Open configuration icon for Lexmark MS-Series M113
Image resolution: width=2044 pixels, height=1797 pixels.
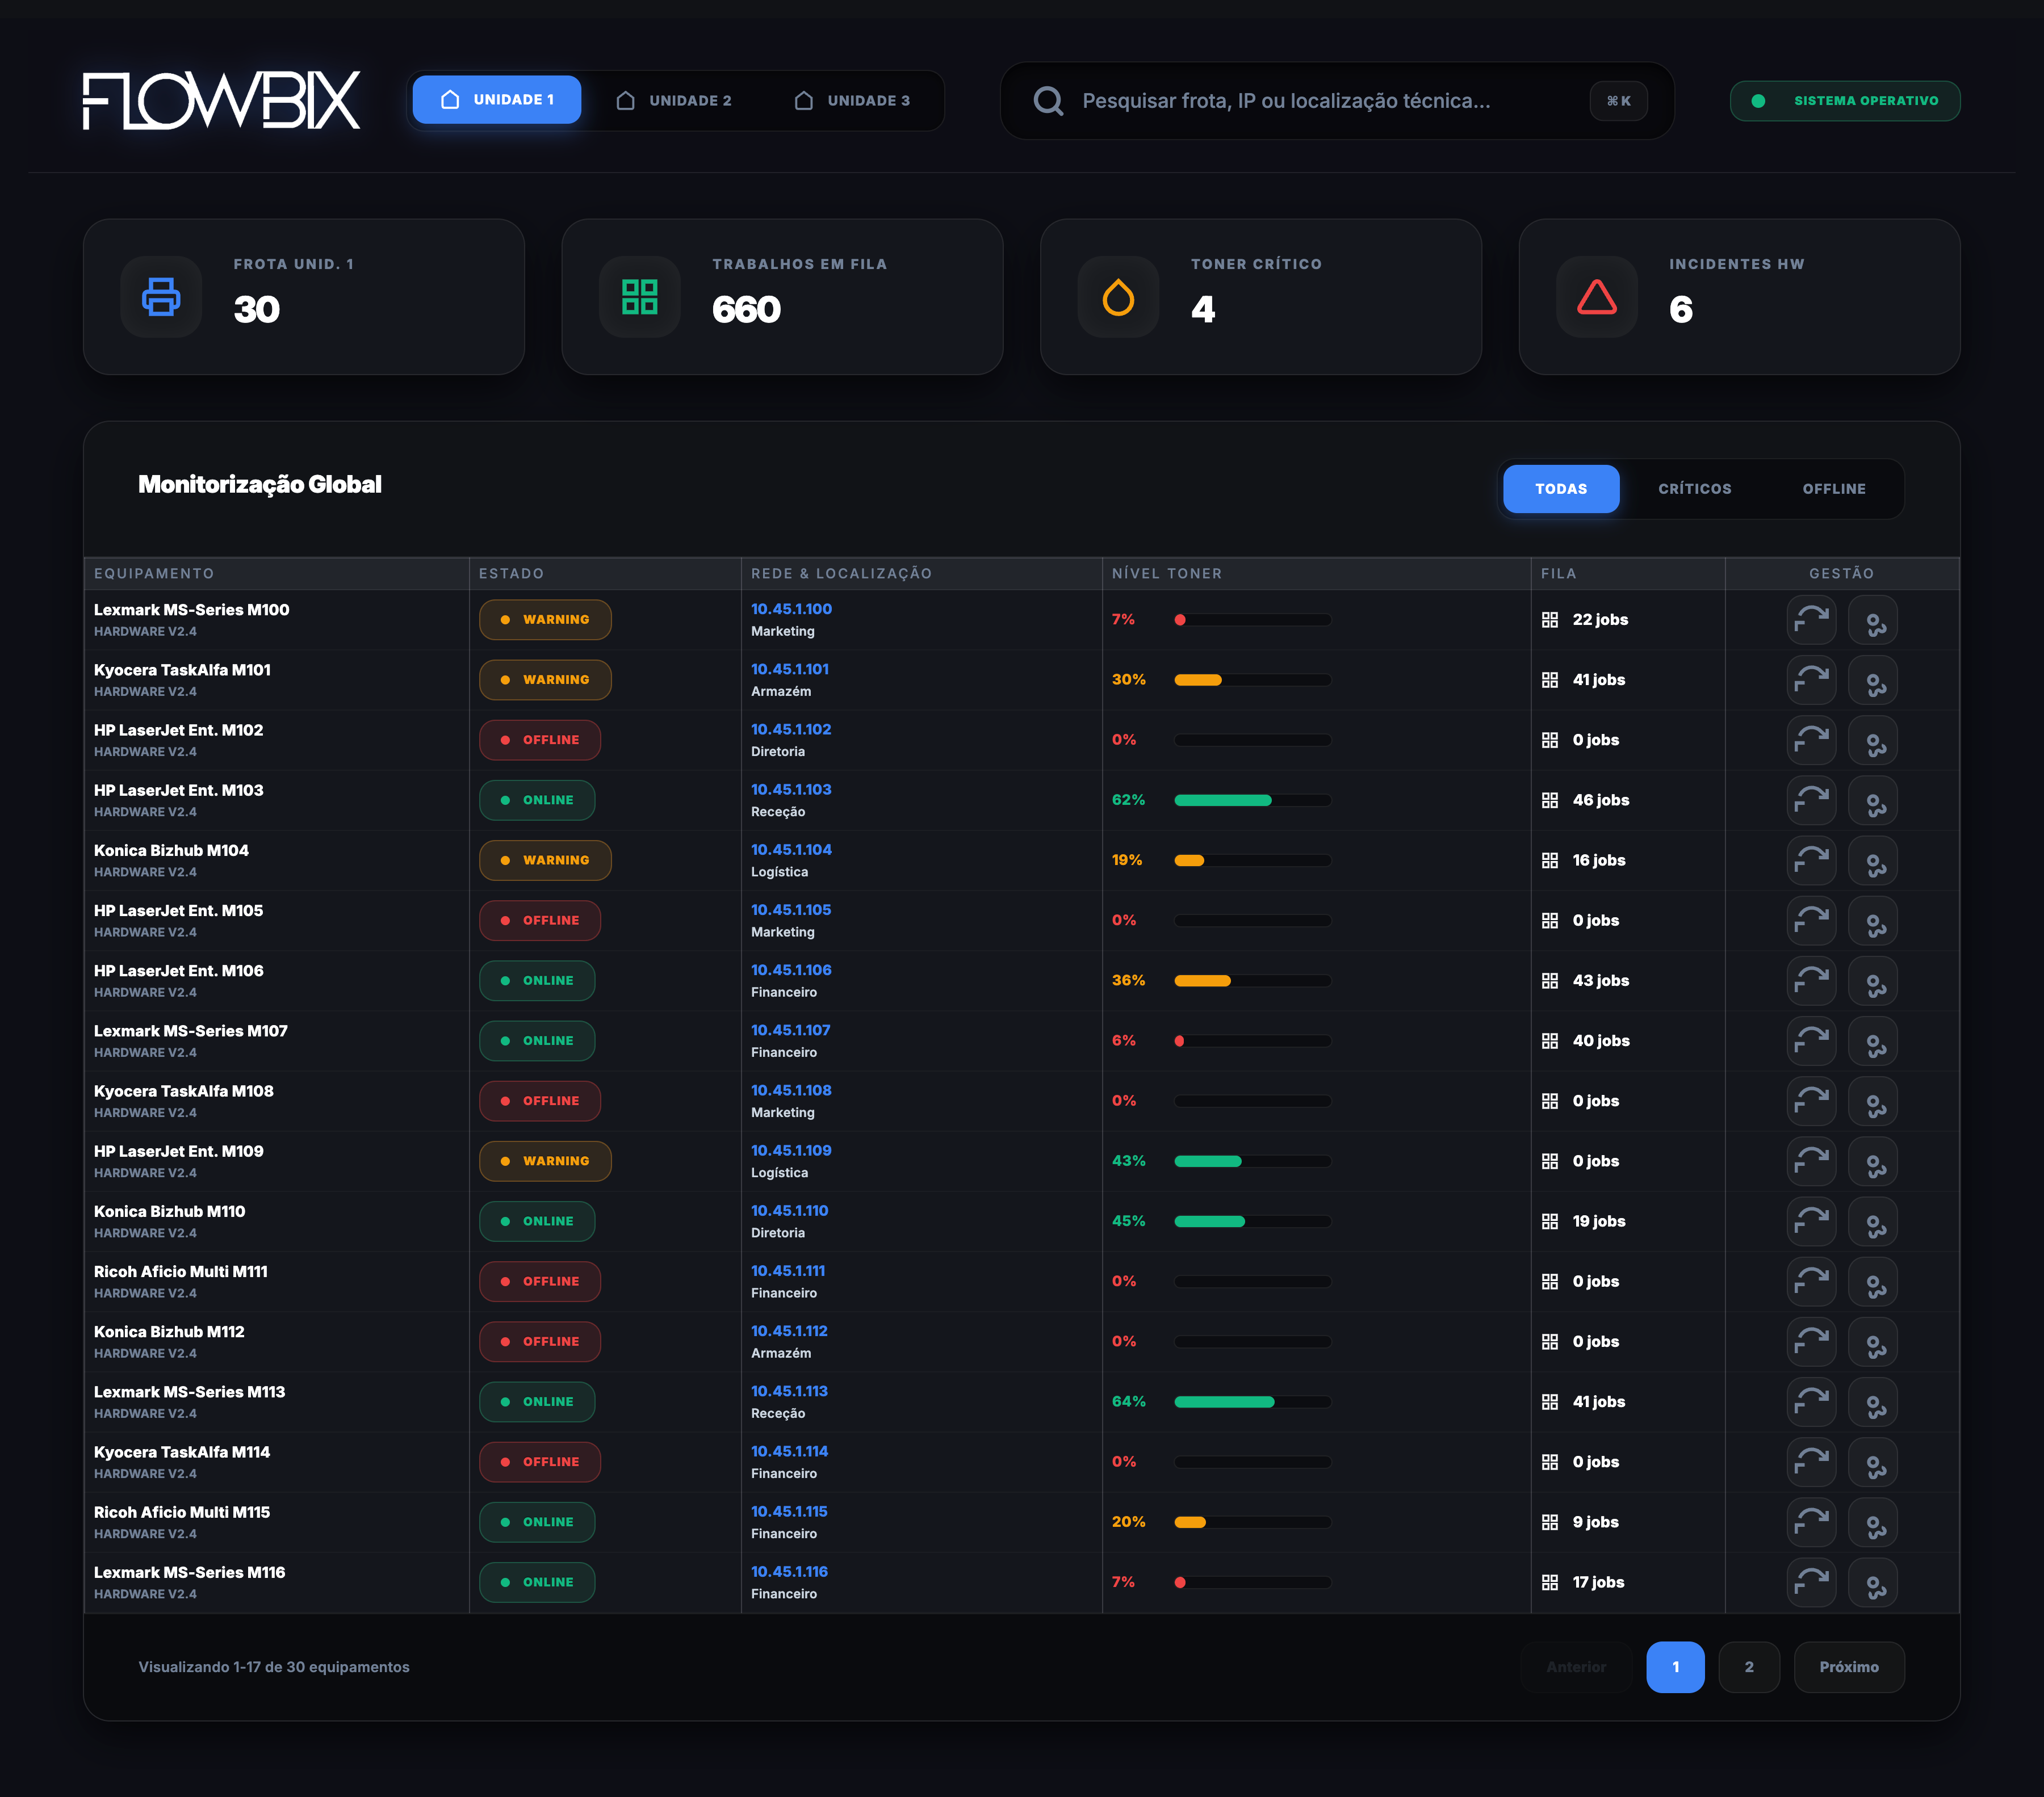click(1873, 1402)
